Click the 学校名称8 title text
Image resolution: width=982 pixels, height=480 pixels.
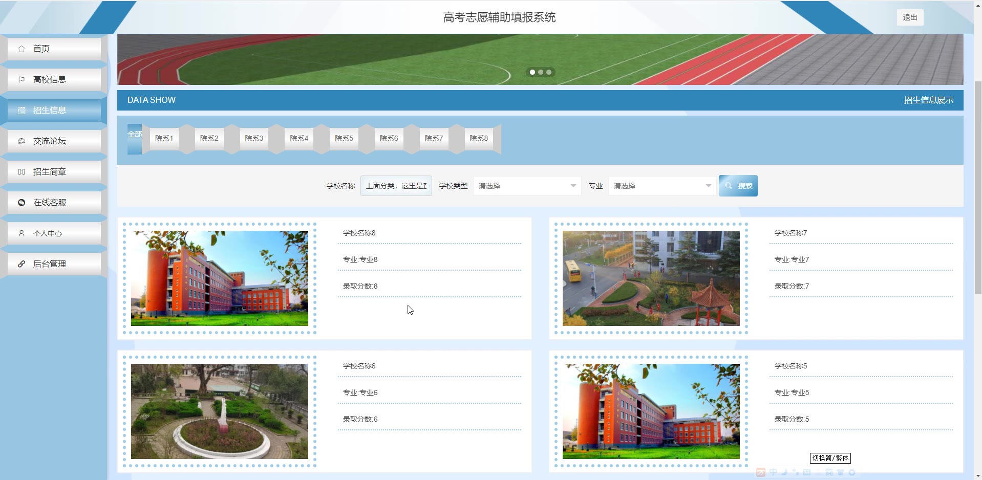(359, 233)
